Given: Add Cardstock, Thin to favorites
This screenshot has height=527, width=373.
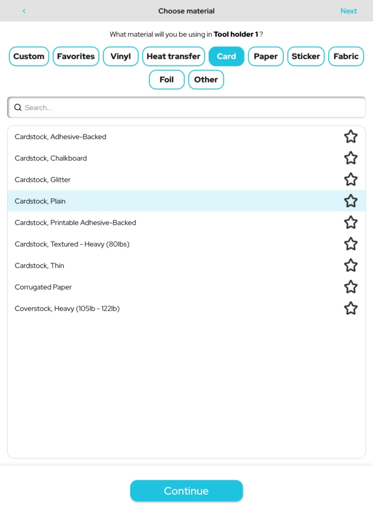Looking at the screenshot, I should [350, 266].
